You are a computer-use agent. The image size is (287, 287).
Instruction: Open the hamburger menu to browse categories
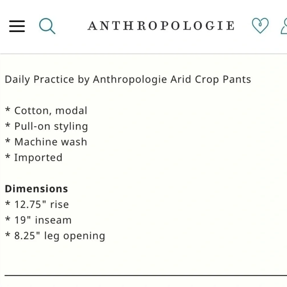17,26
